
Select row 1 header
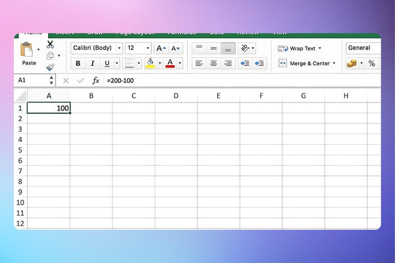pos(20,108)
